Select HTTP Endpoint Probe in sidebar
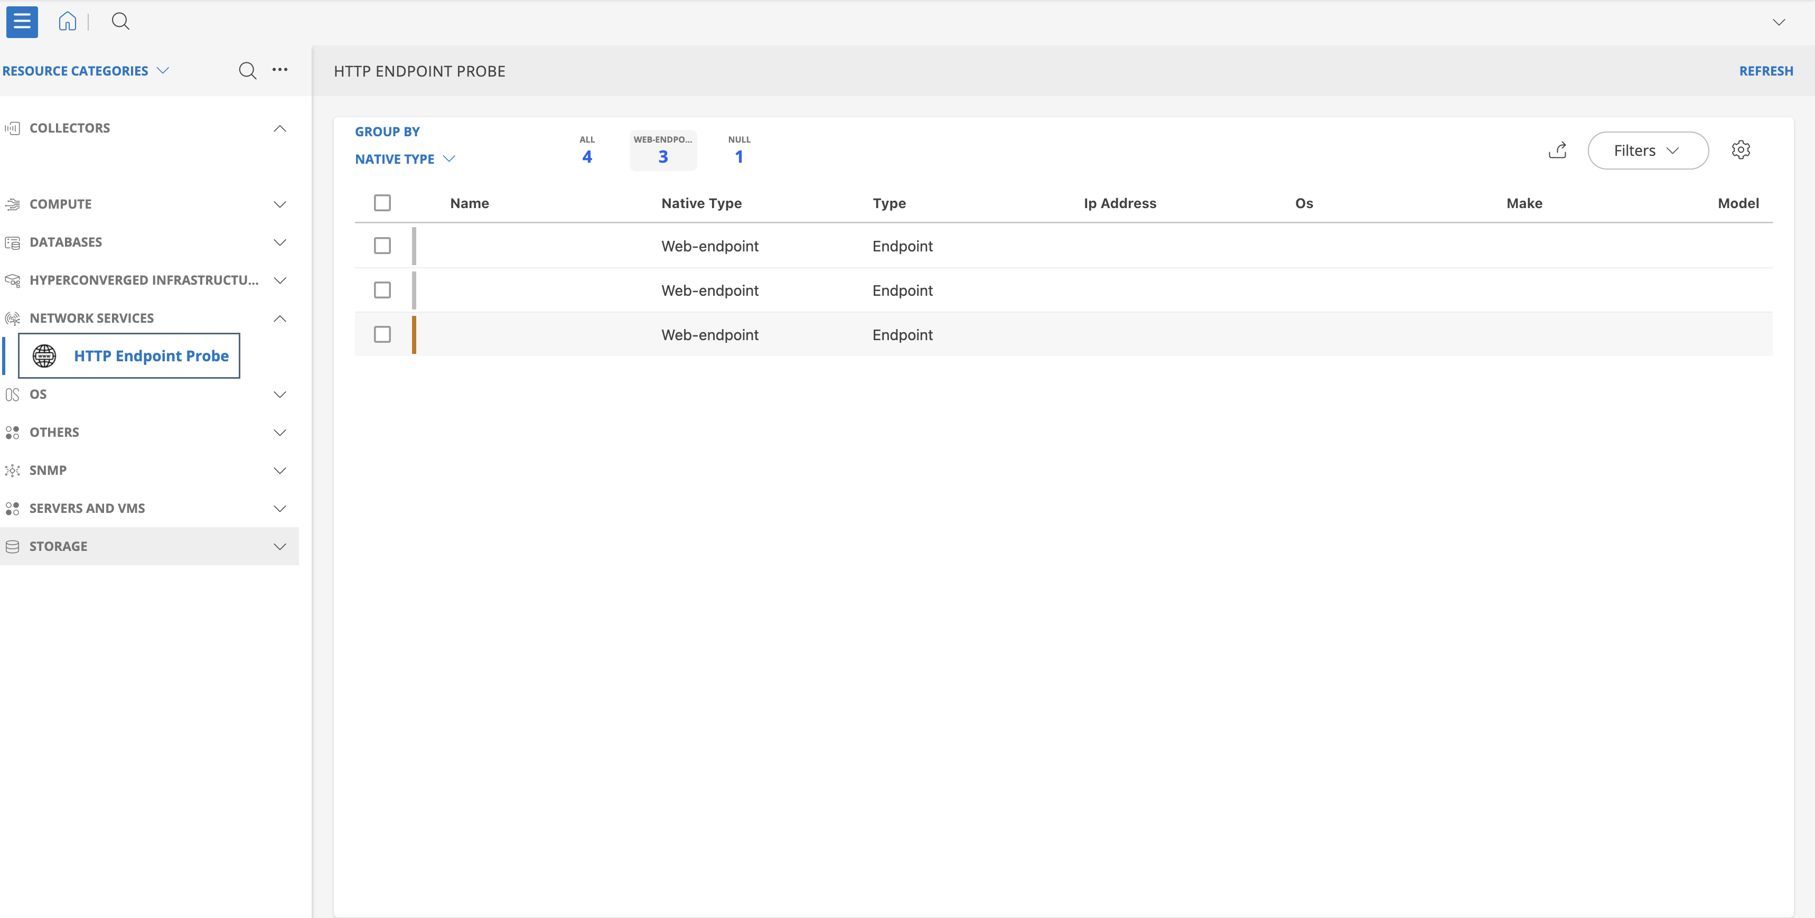 (x=129, y=356)
